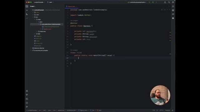Change the LF line separator setting
This screenshot has height=112, width=200.
click(x=157, y=110)
